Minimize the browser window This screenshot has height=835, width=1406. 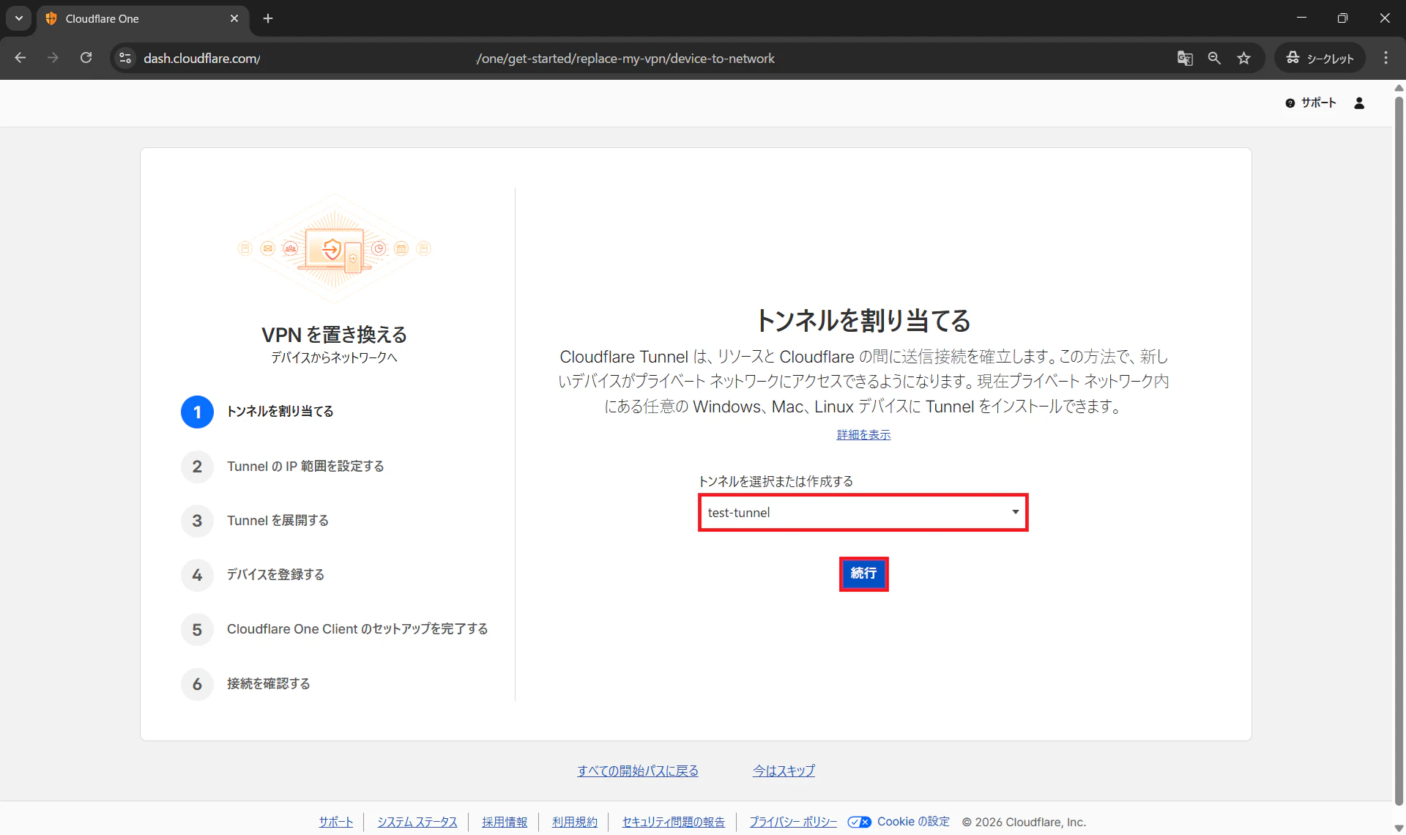pyautogui.click(x=1301, y=18)
